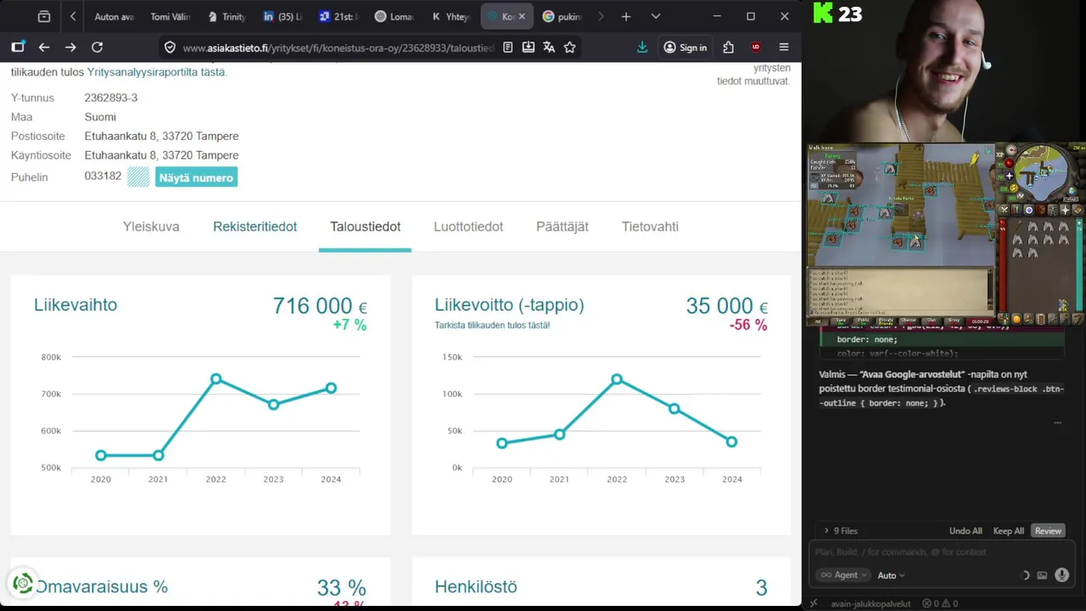Open the green cookie settings floating icon
The width and height of the screenshot is (1086, 611).
coord(23,584)
